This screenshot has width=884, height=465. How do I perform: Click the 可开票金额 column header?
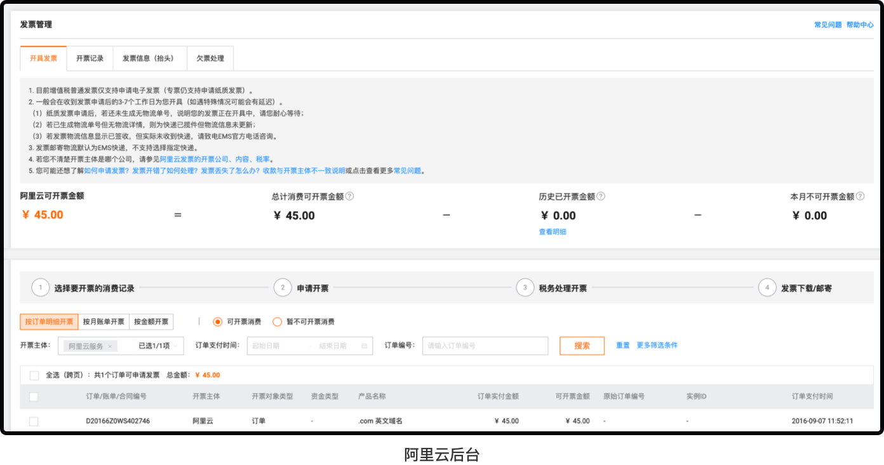coord(572,396)
